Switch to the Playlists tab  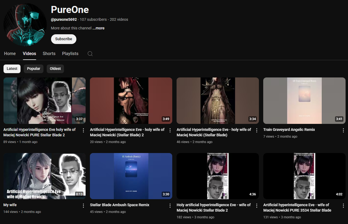point(70,53)
